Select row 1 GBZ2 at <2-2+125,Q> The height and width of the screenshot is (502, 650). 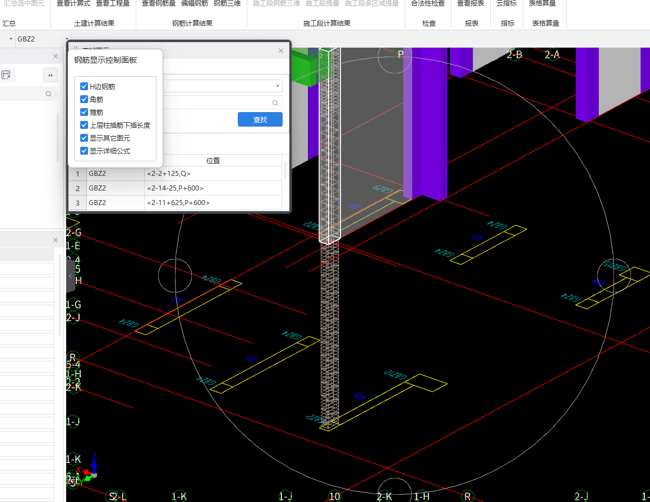176,174
